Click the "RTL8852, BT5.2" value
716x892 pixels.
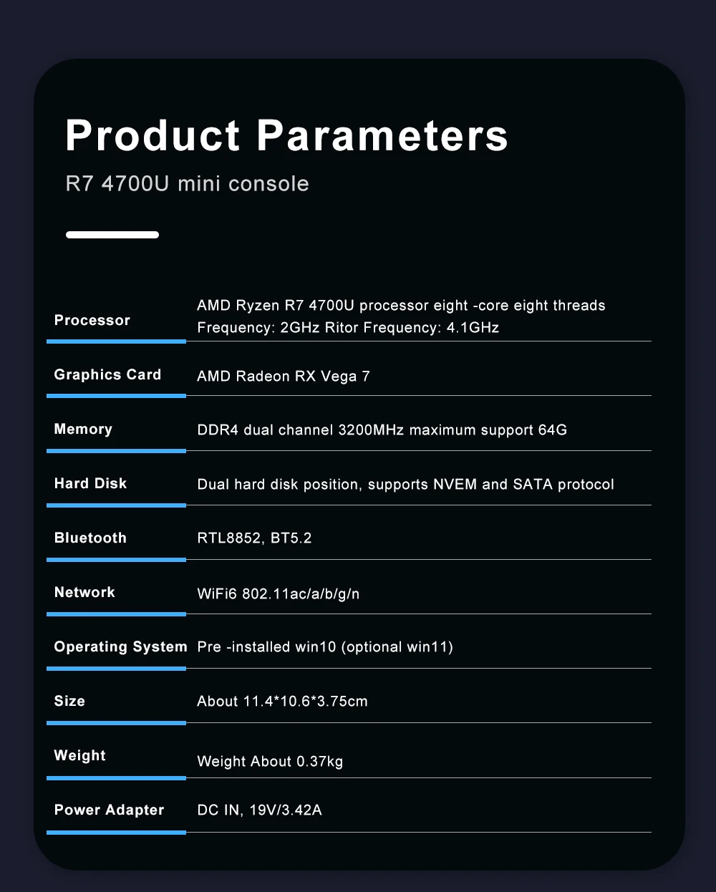pos(254,538)
